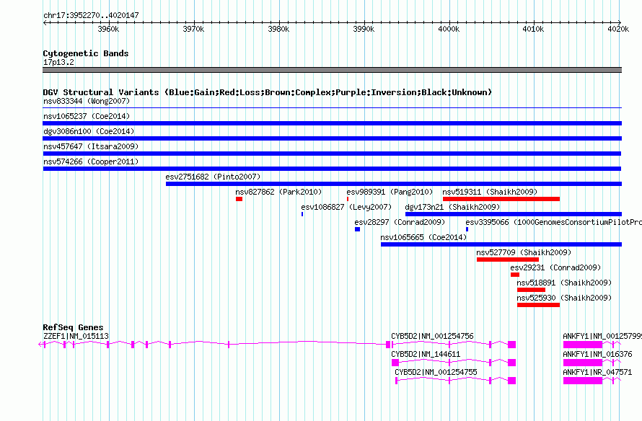This screenshot has height=421, width=642.
Task: Click the small blue block under esv28297
Action: click(358, 229)
